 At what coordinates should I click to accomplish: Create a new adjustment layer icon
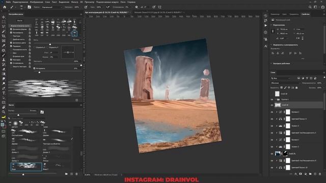tap(305, 174)
